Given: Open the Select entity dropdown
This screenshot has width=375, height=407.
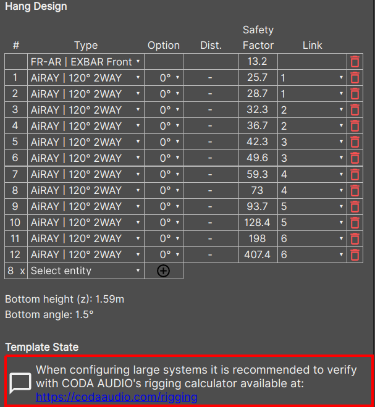Looking at the screenshot, I should [x=86, y=271].
